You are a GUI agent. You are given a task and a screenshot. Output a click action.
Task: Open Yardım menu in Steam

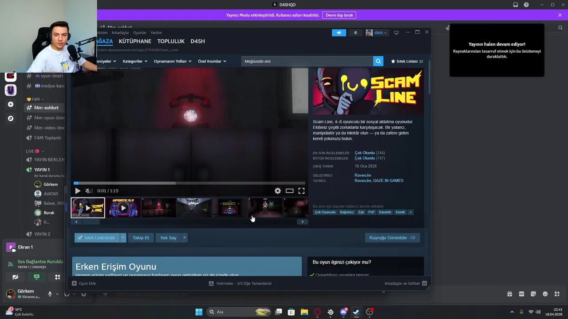click(156, 33)
